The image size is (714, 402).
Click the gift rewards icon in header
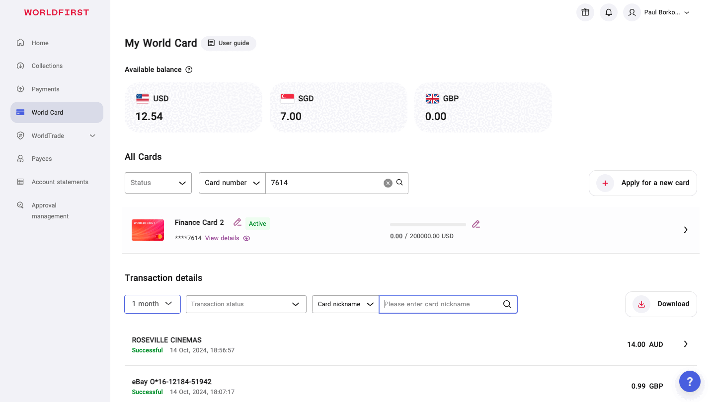coord(585,12)
